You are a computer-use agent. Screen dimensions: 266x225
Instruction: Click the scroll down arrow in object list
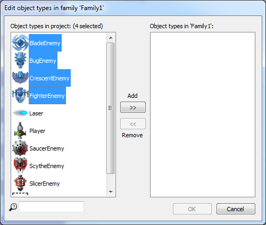pos(111,191)
